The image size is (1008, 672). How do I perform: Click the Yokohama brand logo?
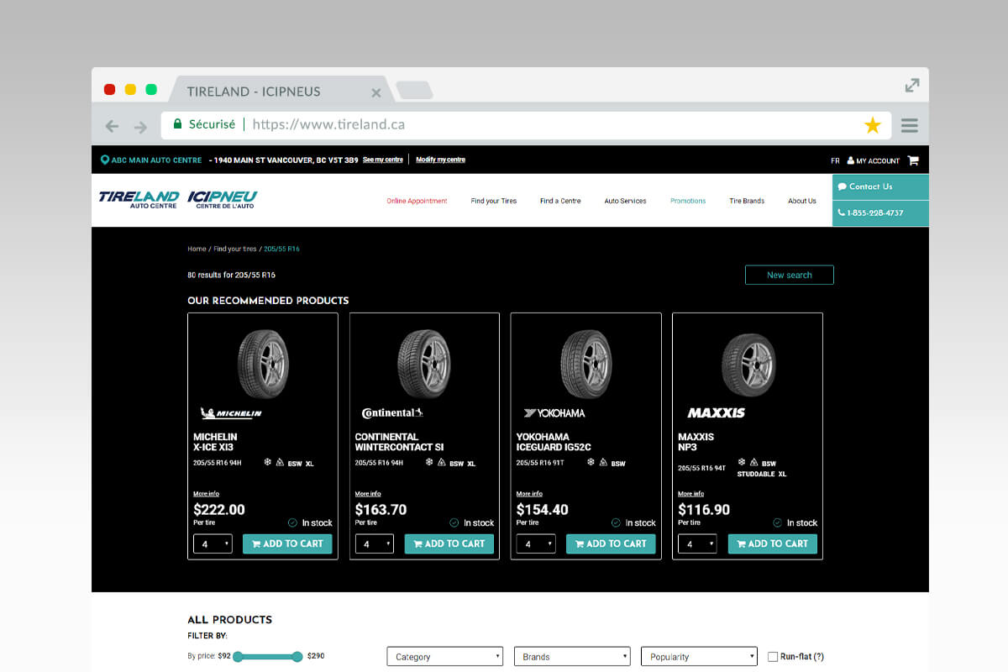[x=554, y=413]
